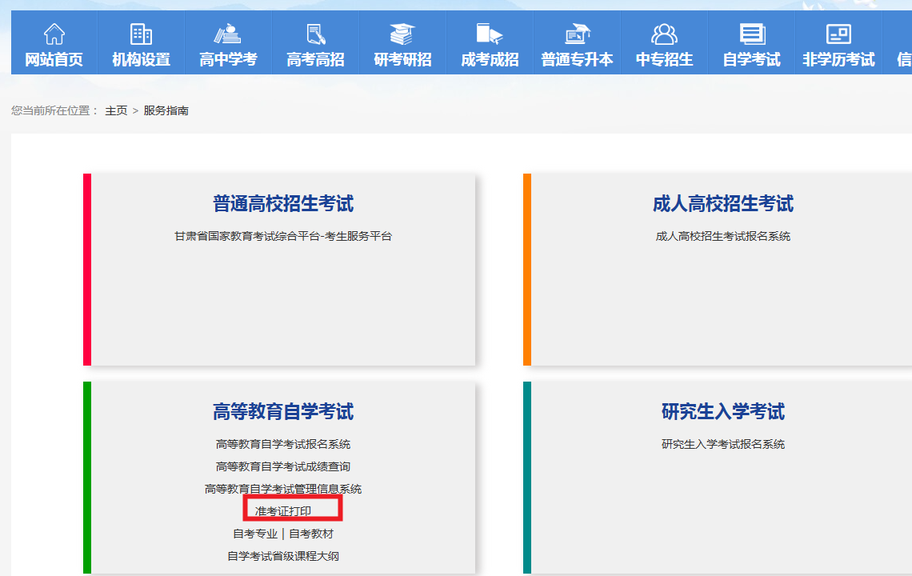Click the house icon for 网站首页

tap(54, 34)
